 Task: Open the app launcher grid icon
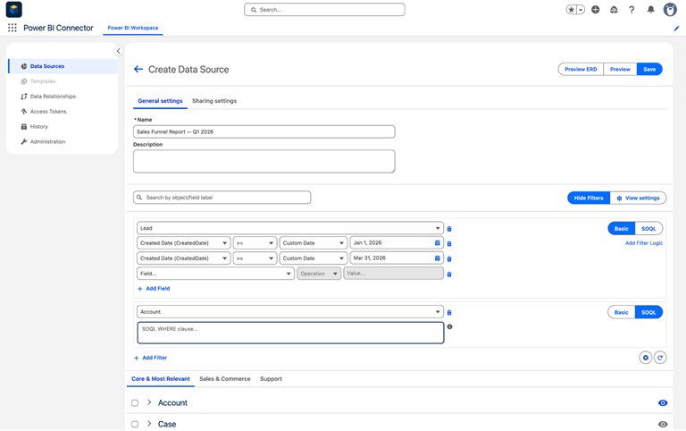tap(13, 28)
